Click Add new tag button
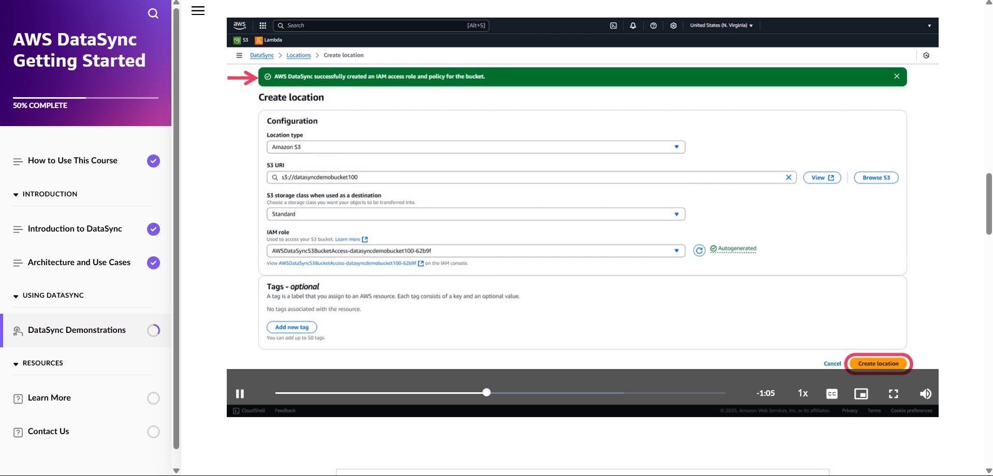Viewport: 993px width, 476px height. (292, 327)
